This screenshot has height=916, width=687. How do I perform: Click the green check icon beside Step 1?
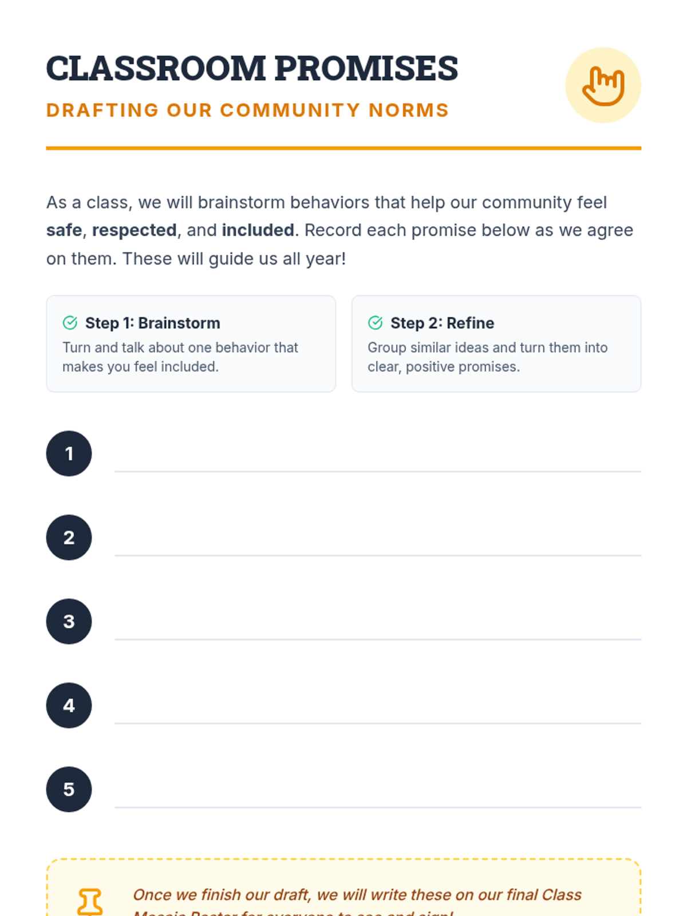(70, 323)
